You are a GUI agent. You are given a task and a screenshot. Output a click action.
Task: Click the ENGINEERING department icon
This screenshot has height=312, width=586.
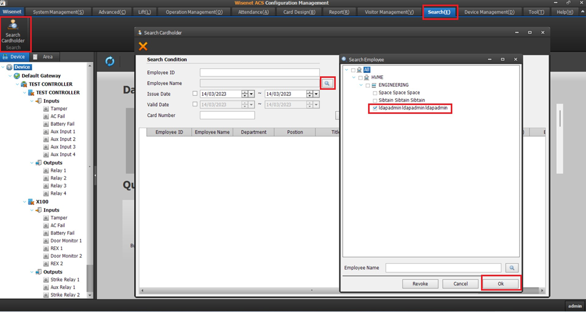374,85
